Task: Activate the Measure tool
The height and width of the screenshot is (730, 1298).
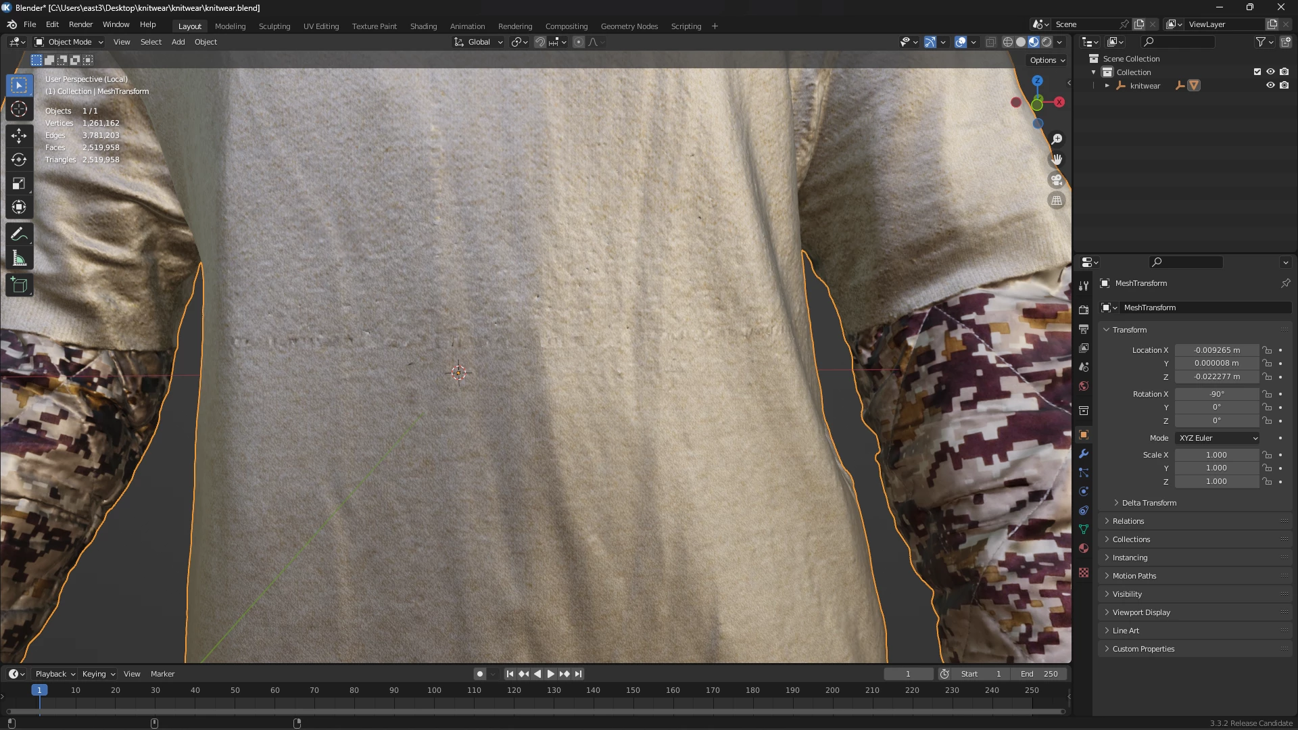Action: pos(19,259)
